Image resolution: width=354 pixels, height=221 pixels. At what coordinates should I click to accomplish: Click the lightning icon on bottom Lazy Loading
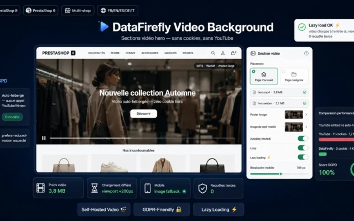pyautogui.click(x=234, y=209)
